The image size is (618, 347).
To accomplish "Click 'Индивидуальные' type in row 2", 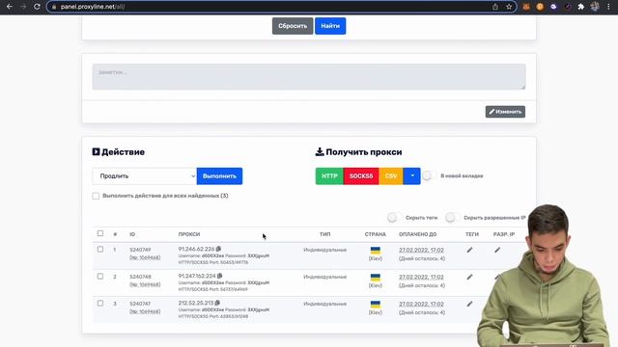I will [324, 277].
